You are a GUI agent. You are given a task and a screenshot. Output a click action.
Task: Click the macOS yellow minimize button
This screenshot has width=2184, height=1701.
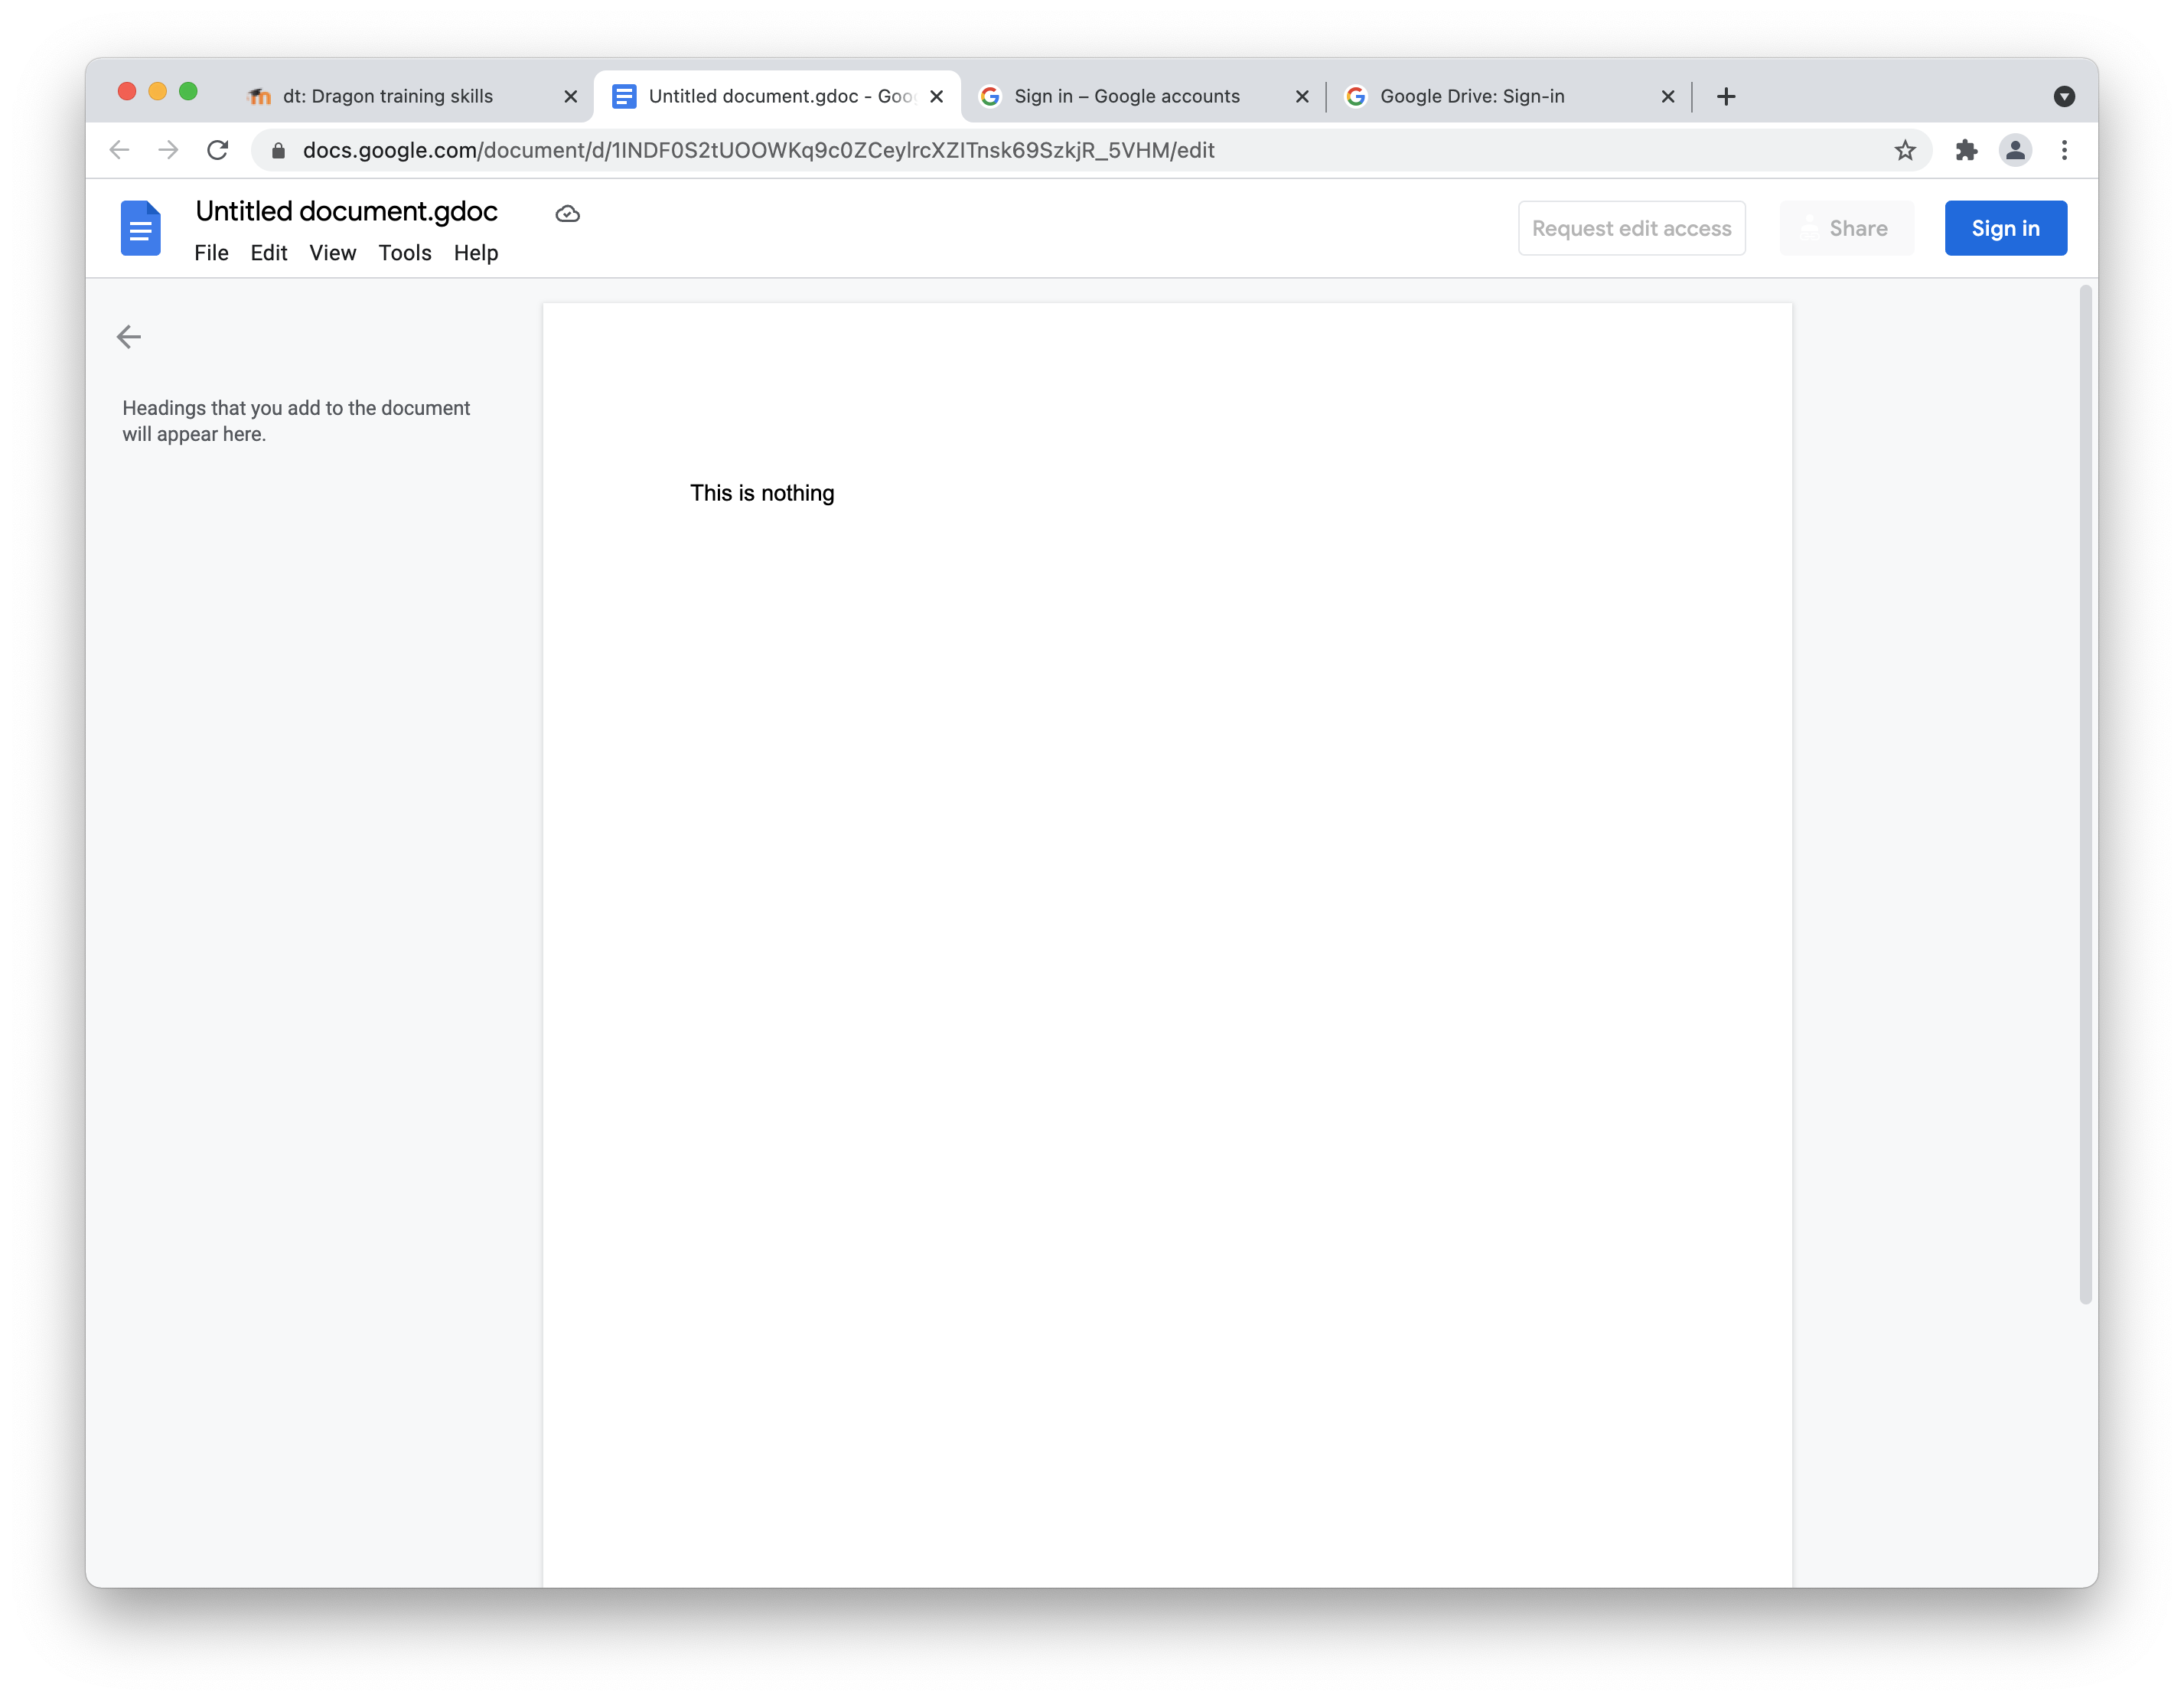click(157, 91)
